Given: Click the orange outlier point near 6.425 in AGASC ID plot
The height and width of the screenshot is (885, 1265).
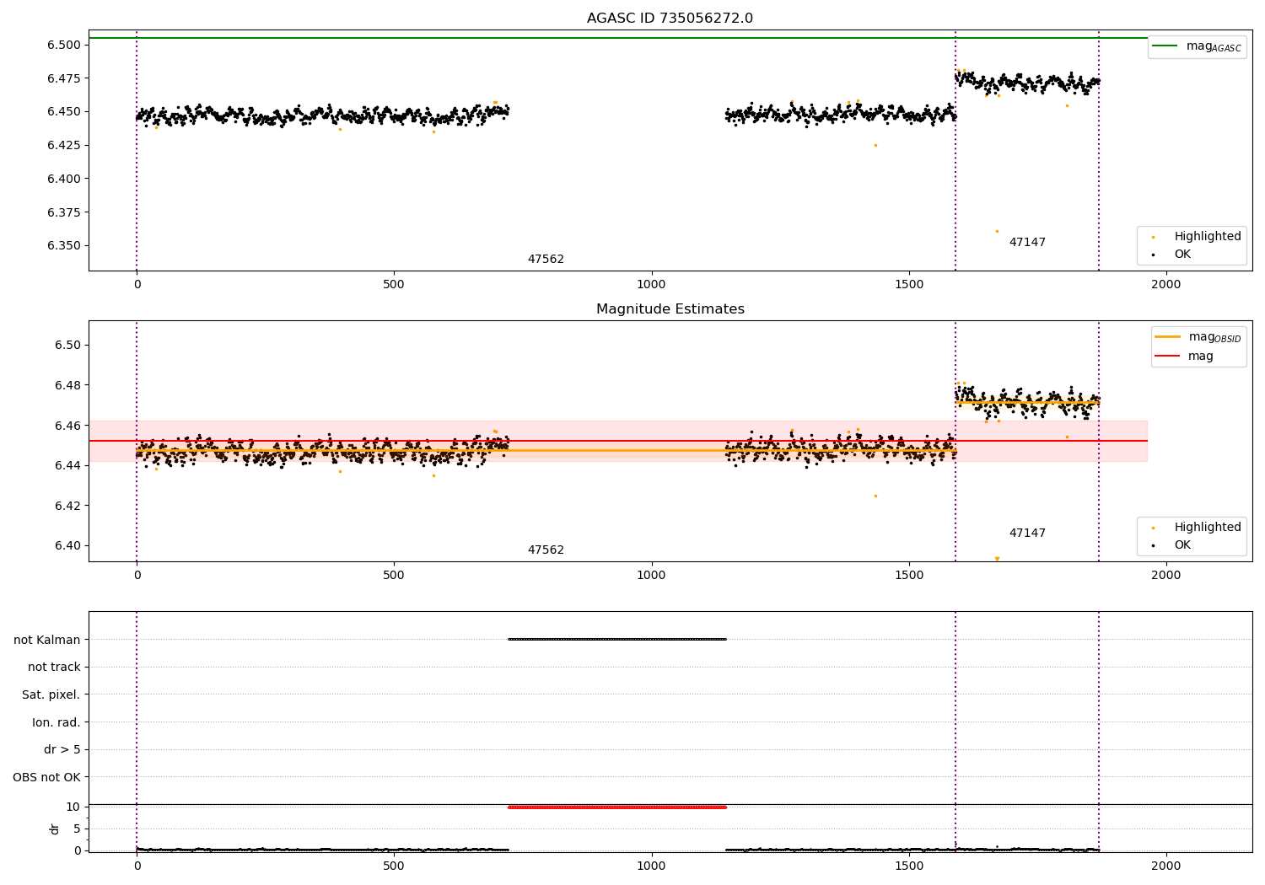Looking at the screenshot, I should (875, 145).
